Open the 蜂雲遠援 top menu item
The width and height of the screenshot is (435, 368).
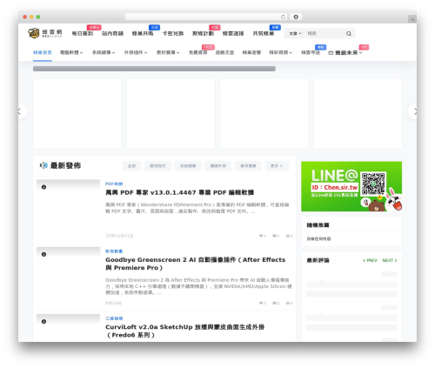point(233,33)
